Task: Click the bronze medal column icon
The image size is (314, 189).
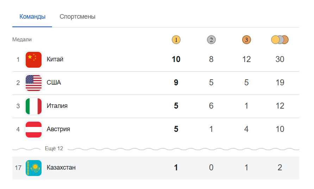Action: pos(246,40)
